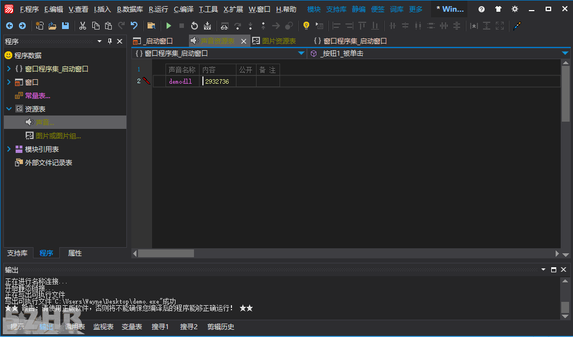Maximize the 输出 panel with square icon
The width and height of the screenshot is (573, 337).
pyautogui.click(x=553, y=269)
